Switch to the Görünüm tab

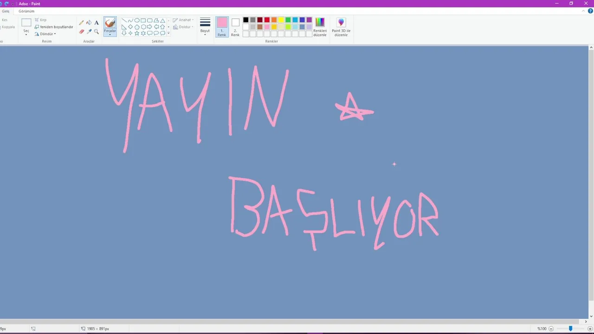pyautogui.click(x=26, y=11)
